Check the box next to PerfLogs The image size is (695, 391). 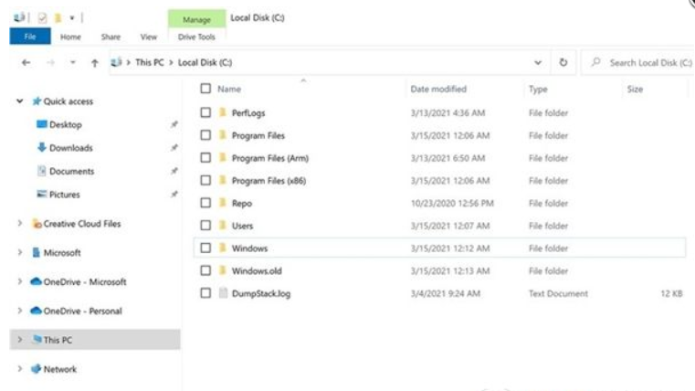click(205, 112)
